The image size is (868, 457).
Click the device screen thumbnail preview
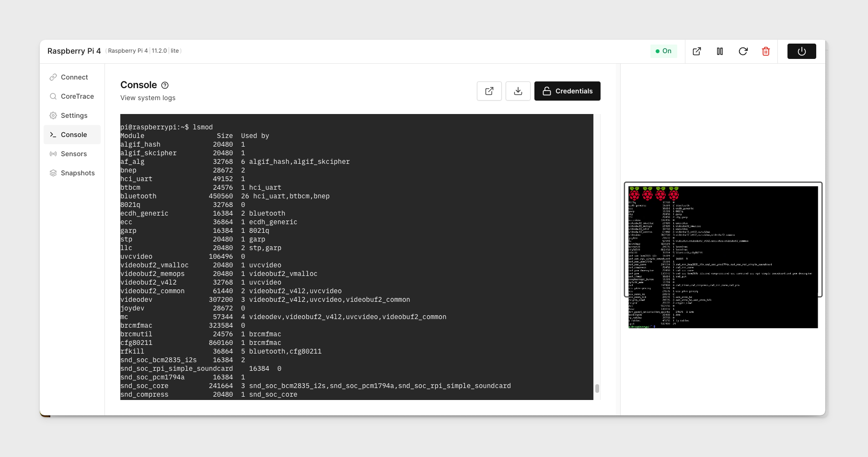723,257
